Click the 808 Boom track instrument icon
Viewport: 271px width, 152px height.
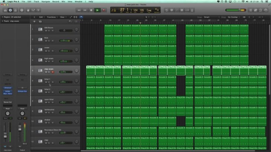(x=40, y=29)
